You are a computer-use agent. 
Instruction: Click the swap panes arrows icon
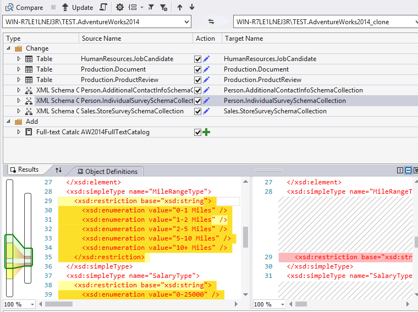click(59, 170)
